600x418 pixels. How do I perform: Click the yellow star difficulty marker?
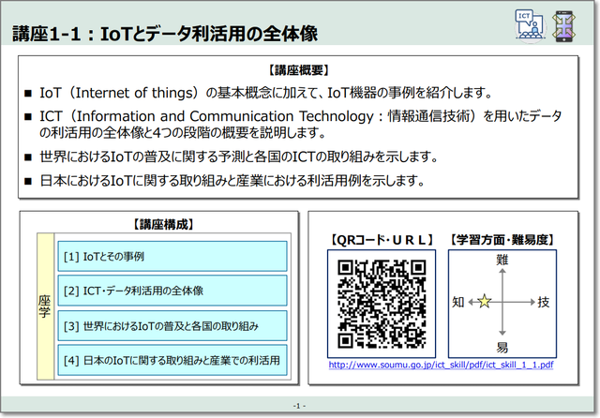(x=484, y=302)
